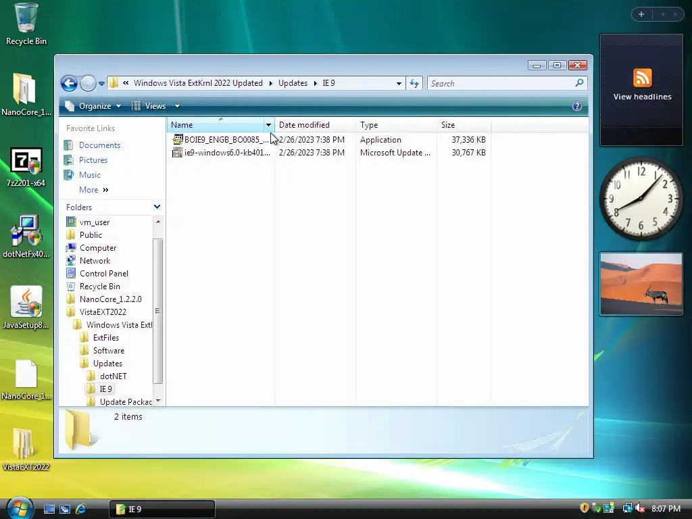
Task: Click the magnifier search icon
Action: point(579,83)
